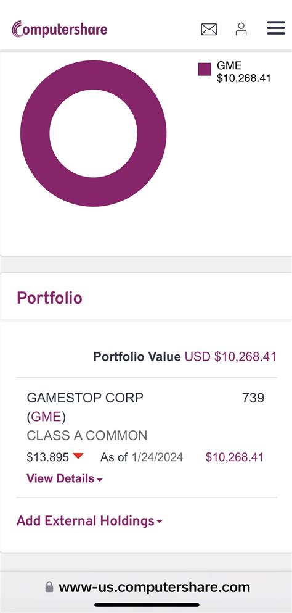Click the small arrow beside View Details
The height and width of the screenshot is (613, 292).
100,480
